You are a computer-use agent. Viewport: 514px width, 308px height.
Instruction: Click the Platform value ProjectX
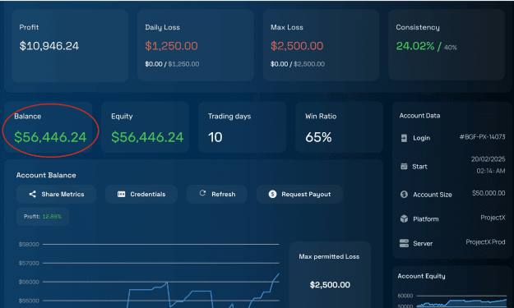pyautogui.click(x=493, y=218)
